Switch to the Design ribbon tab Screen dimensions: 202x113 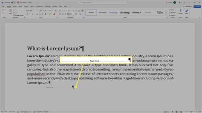point(26,6)
